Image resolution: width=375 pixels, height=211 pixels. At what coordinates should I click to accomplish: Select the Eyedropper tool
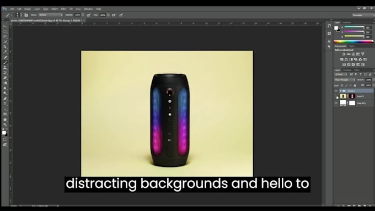(5, 52)
